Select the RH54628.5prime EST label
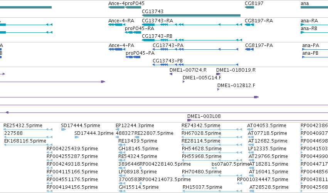Viewport: 328px width, 193px height. pos(202,149)
